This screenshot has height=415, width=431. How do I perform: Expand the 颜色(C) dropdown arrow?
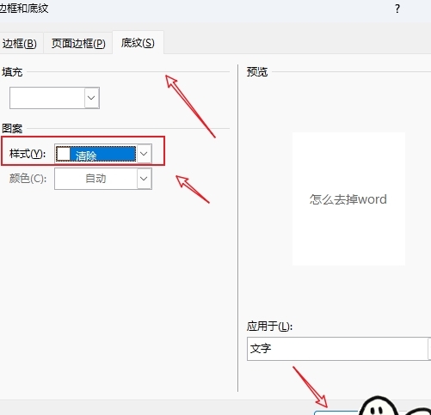coord(145,179)
